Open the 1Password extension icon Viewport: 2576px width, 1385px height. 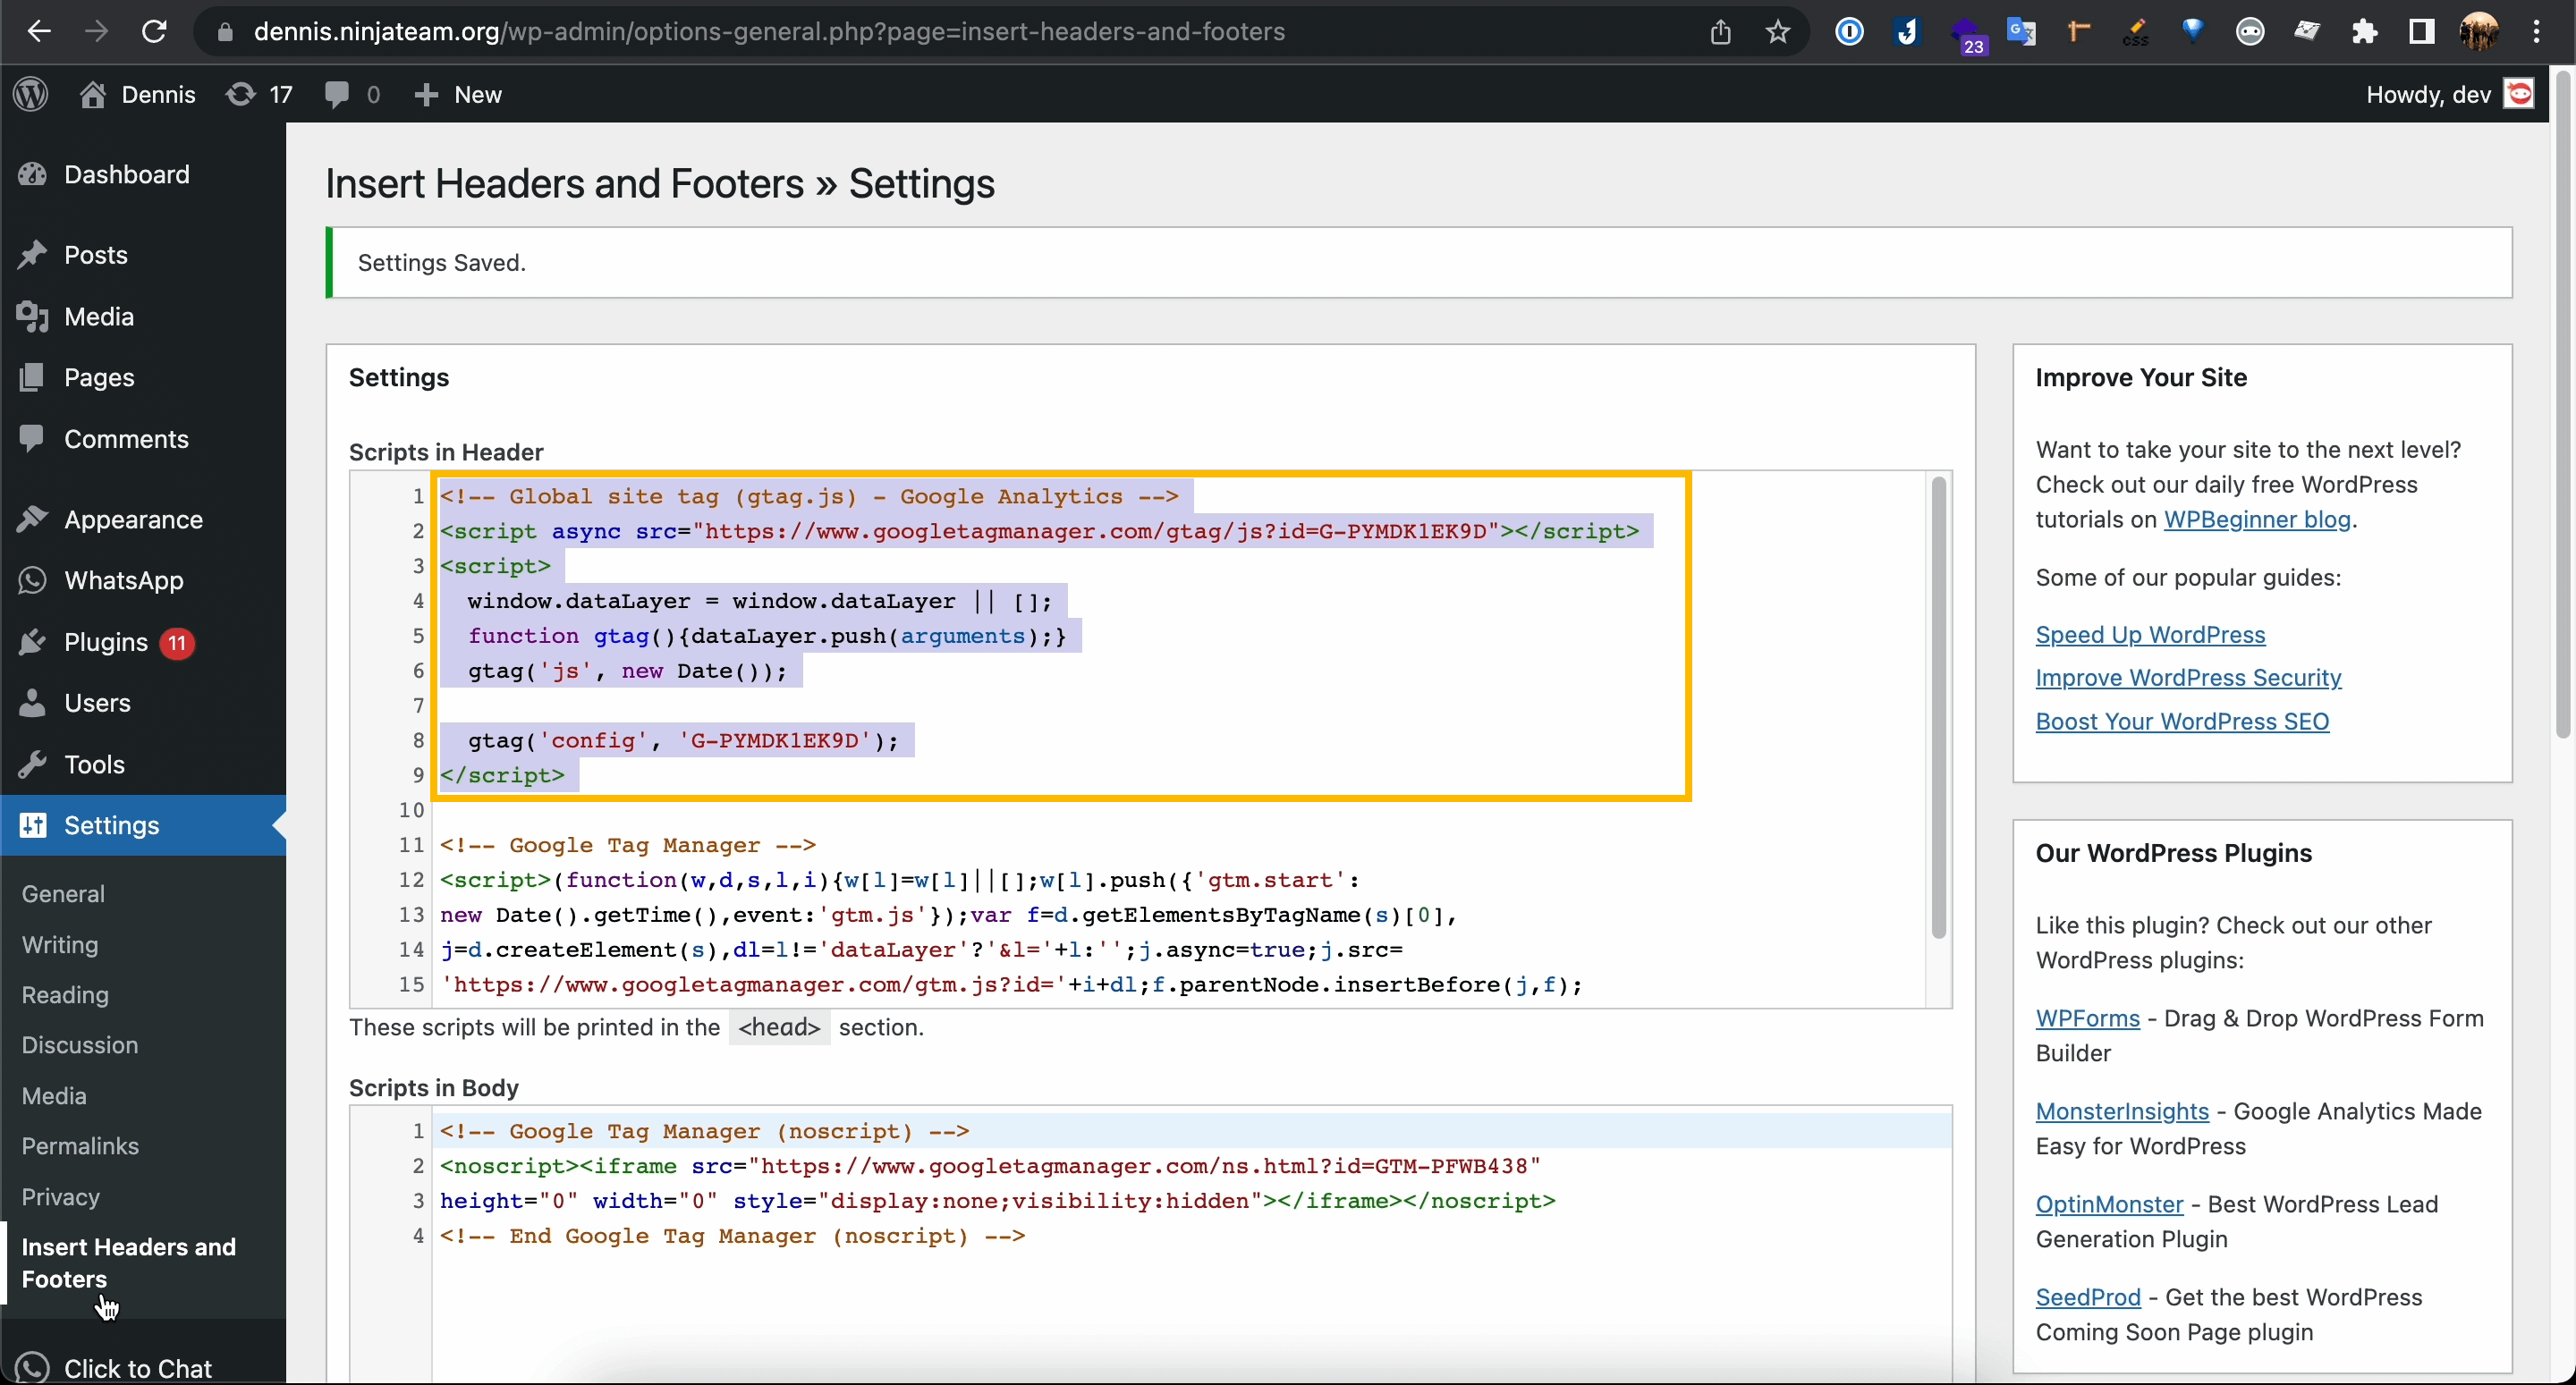[x=1850, y=32]
